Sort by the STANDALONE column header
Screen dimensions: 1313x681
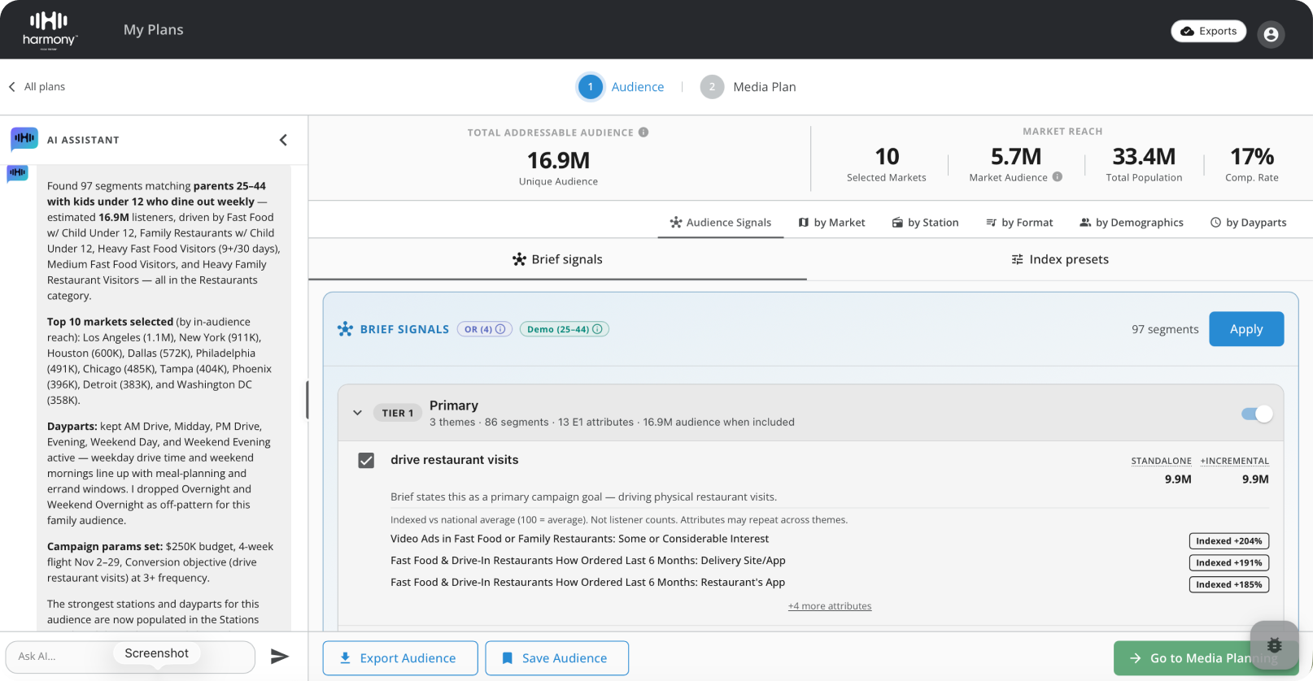point(1161,461)
